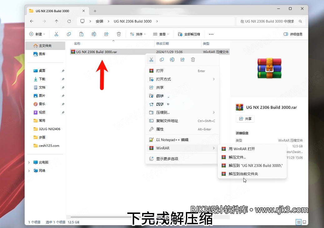This screenshot has width=324, height=228.
Task: Click the Rename icon in the Explorer toolbar
Action: point(94,34)
